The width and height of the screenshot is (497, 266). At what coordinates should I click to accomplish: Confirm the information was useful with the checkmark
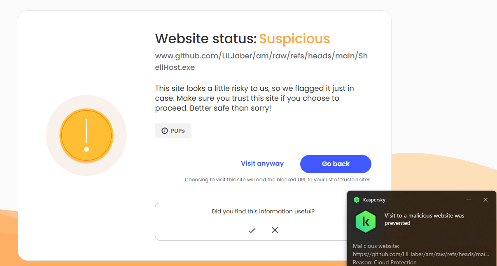[x=252, y=230]
